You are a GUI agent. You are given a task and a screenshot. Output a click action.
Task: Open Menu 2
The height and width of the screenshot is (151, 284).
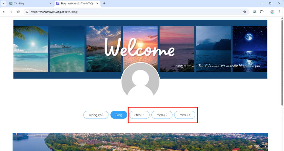click(162, 115)
